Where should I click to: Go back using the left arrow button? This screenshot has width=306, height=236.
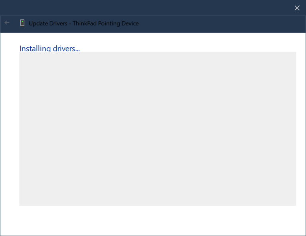click(x=7, y=23)
